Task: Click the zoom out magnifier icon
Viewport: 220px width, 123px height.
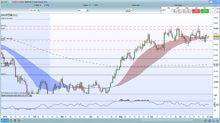Action: (x=213, y=120)
